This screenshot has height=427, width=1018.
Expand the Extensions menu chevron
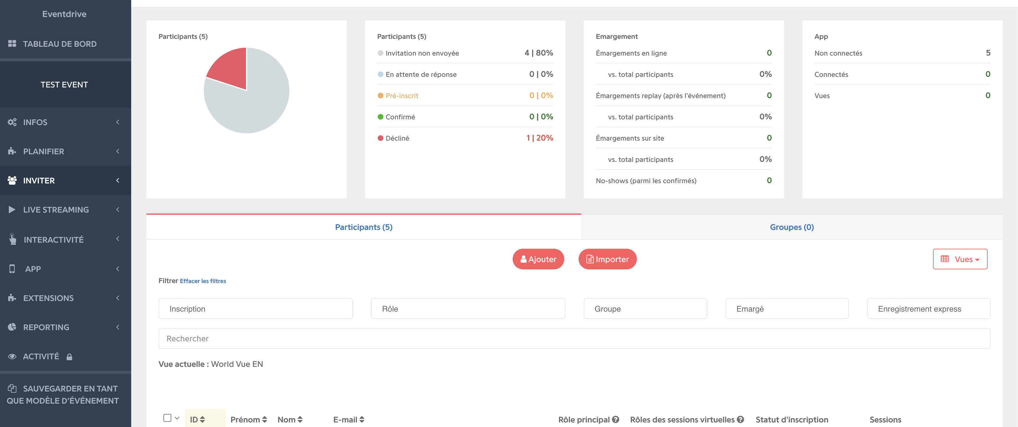click(x=118, y=298)
